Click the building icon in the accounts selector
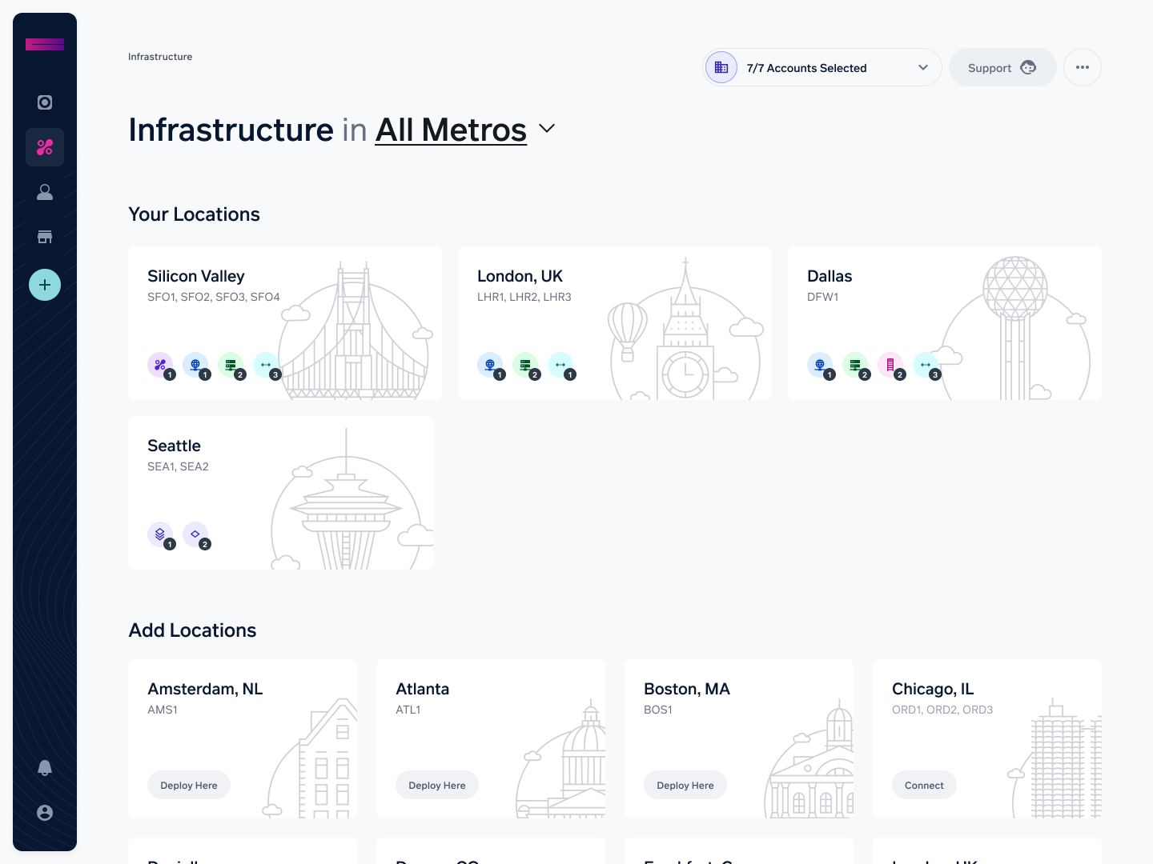This screenshot has width=1153, height=864. click(x=721, y=67)
